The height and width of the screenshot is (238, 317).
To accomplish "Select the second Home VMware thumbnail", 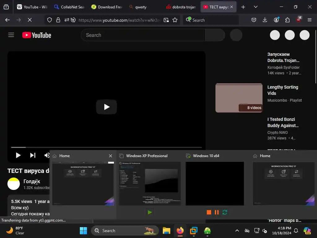I will point(284,183).
